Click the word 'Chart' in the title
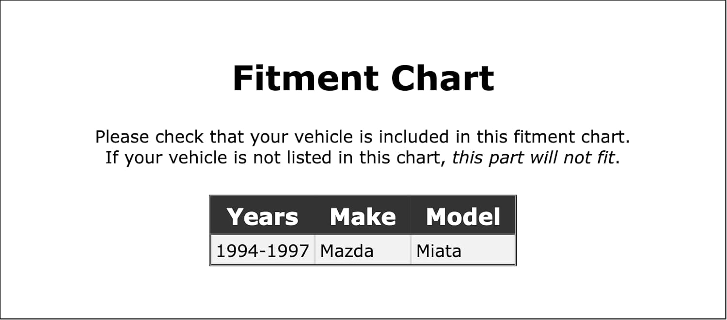 pyautogui.click(x=443, y=78)
